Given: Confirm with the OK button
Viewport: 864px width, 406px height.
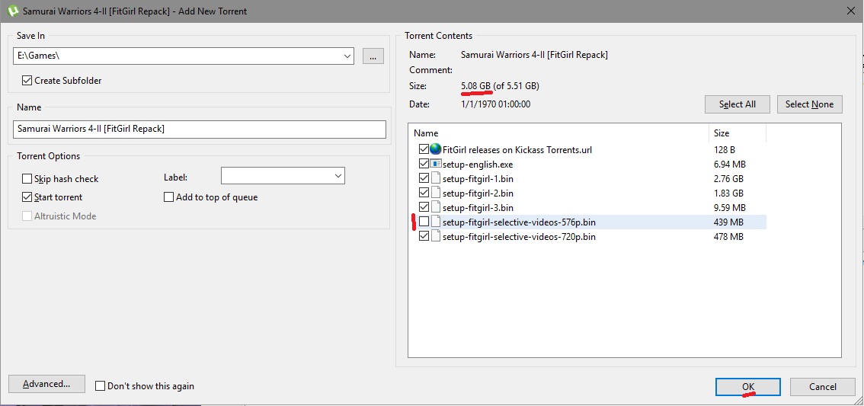Looking at the screenshot, I should pos(747,387).
